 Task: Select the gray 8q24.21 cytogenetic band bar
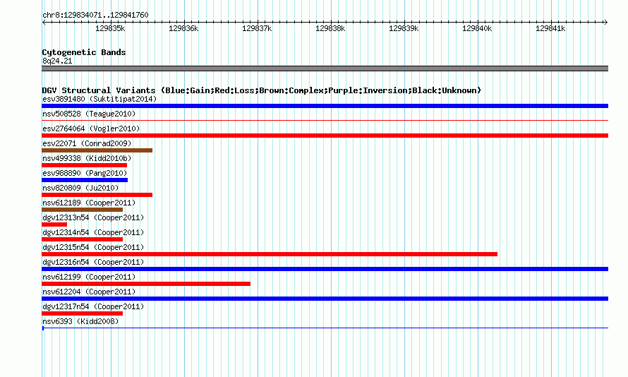325,68
